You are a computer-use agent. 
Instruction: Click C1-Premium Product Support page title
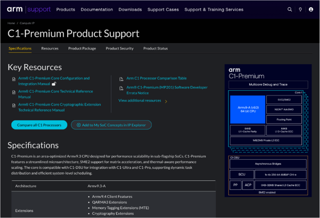coord(73,33)
